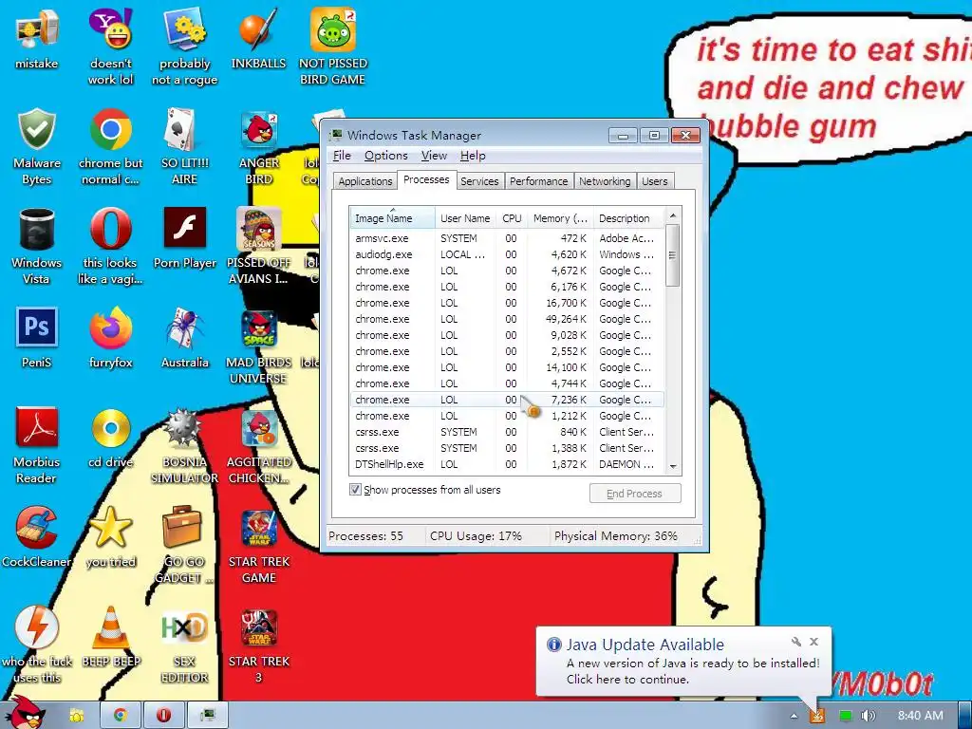
Task: Open the 'mistake' desktop icon
Action: point(37,37)
